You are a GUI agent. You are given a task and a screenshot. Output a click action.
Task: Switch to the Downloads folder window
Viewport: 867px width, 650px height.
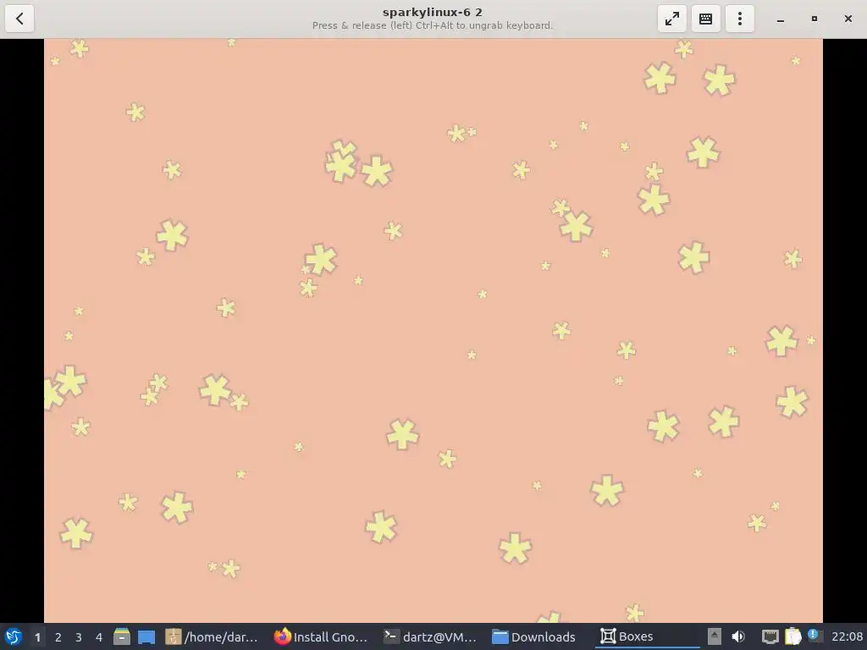pyautogui.click(x=534, y=636)
